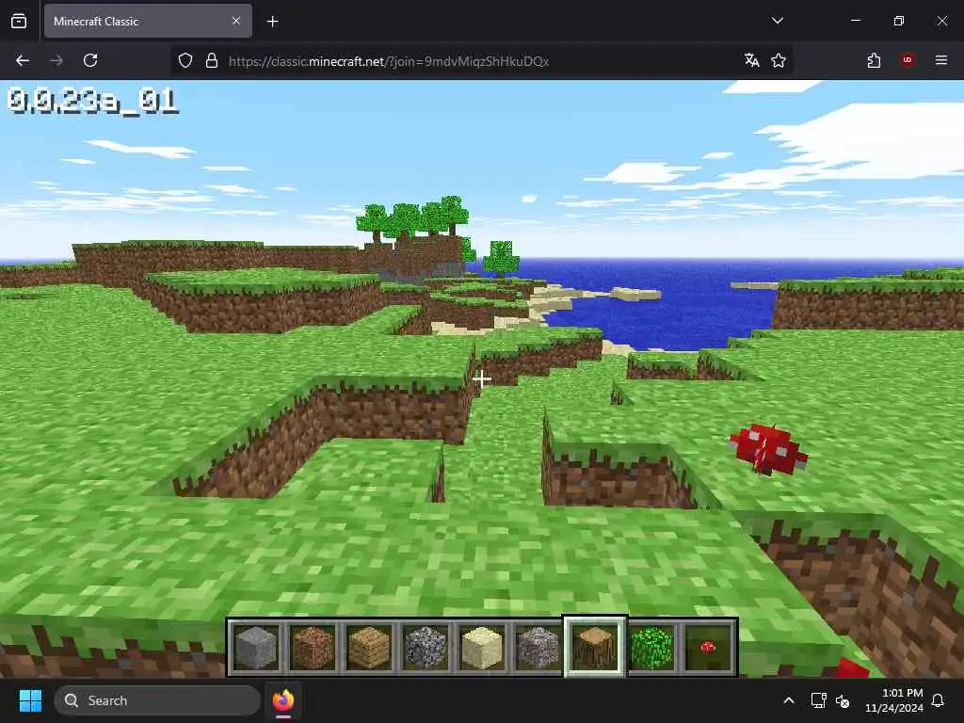Screen dimensions: 964x723
Task: Open the Firefox application menu
Action: coord(941,60)
